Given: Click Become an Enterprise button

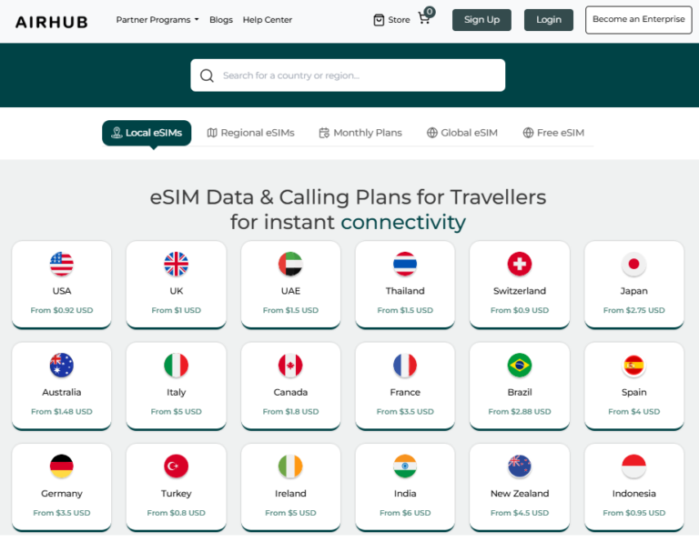Looking at the screenshot, I should coord(638,20).
